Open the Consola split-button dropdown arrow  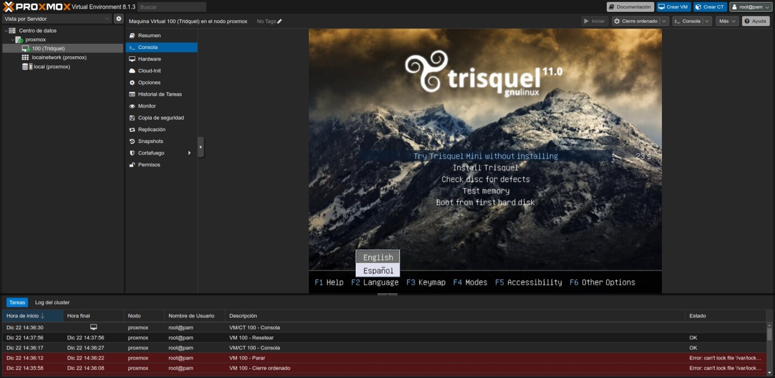(707, 21)
